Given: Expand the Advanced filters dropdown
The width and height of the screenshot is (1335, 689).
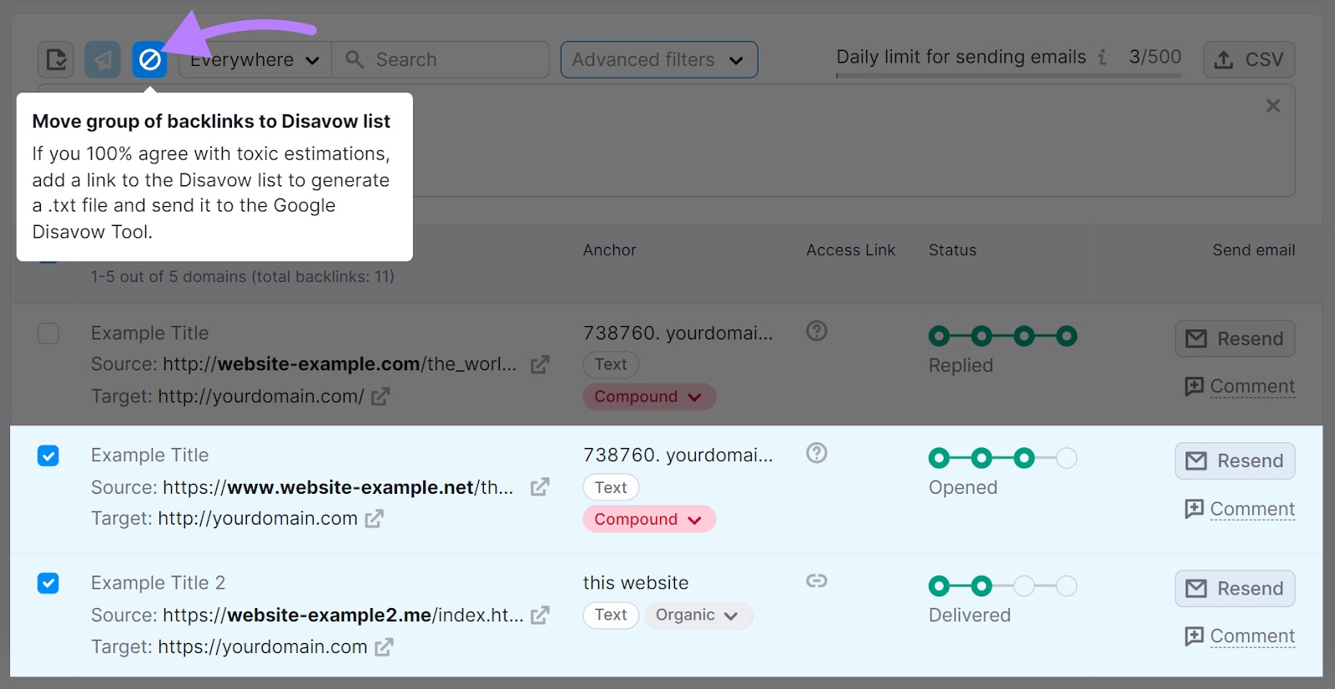Looking at the screenshot, I should (x=658, y=60).
